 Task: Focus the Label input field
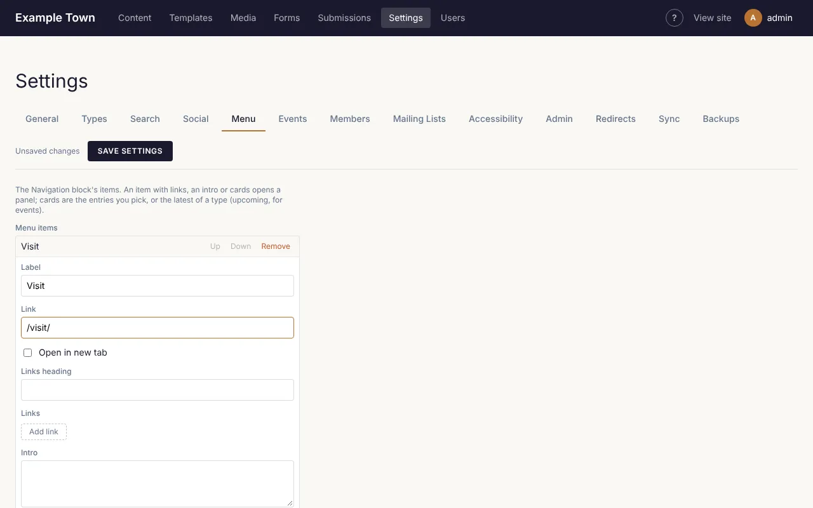[x=158, y=286]
